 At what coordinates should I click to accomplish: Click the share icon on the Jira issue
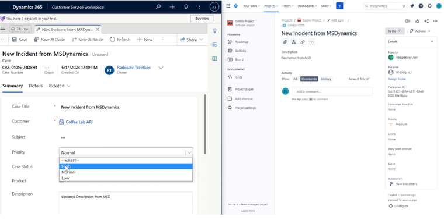426,21
